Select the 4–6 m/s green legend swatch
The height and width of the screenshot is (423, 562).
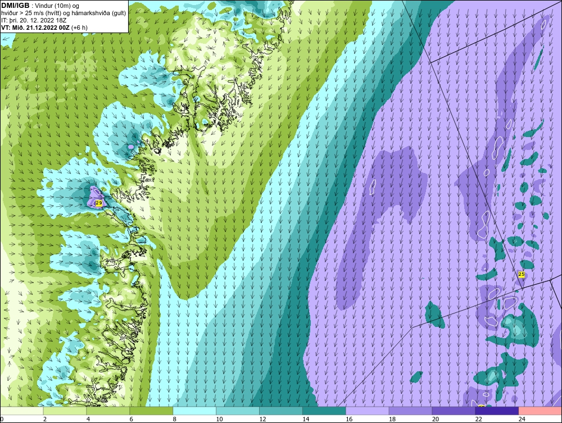point(108,411)
